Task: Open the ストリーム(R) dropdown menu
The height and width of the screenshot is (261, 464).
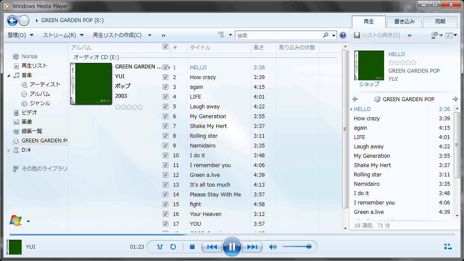Action: pos(63,35)
